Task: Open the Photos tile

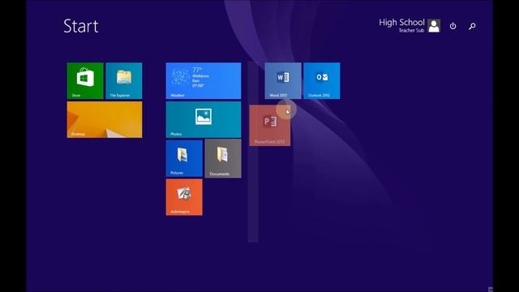Action: [x=204, y=119]
